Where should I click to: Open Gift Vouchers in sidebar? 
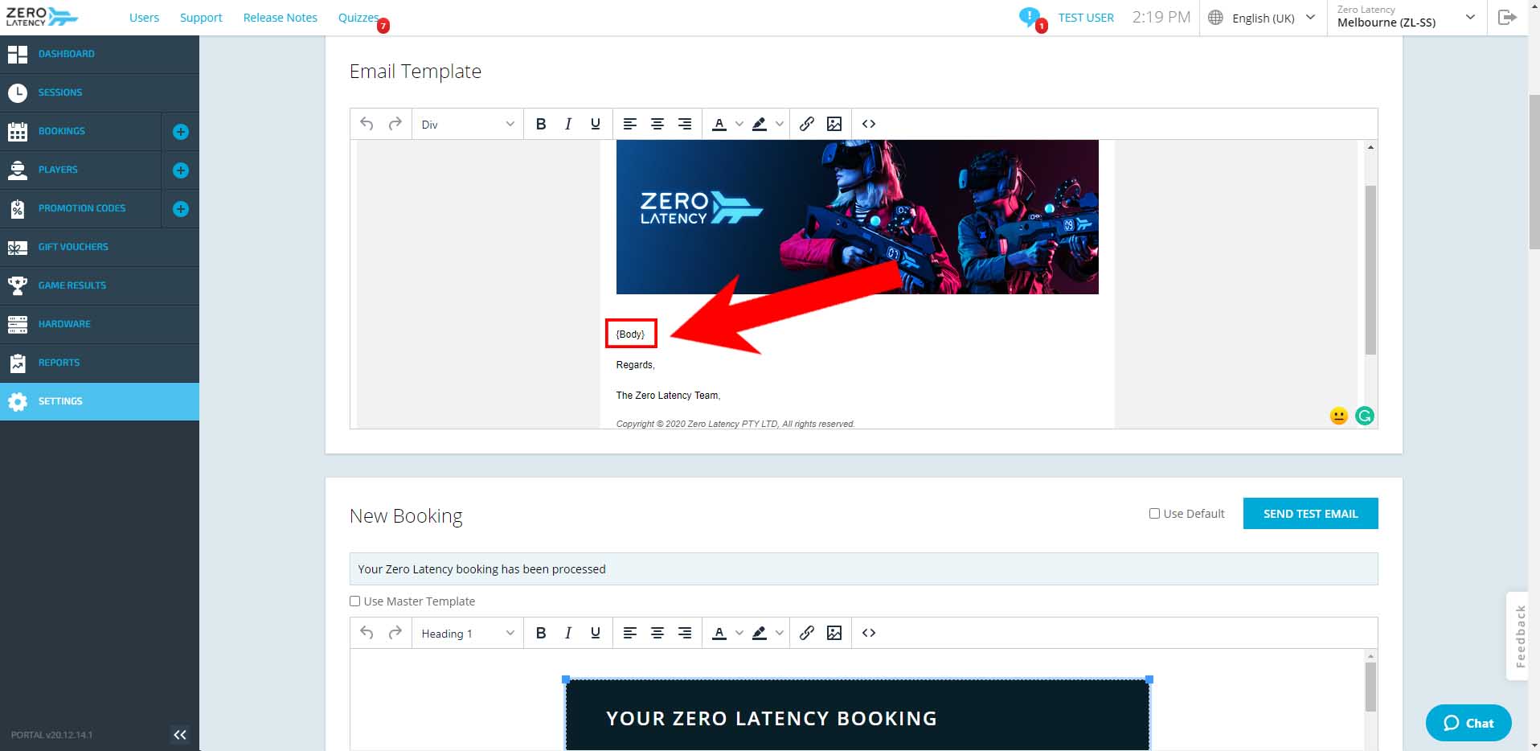[x=100, y=247]
